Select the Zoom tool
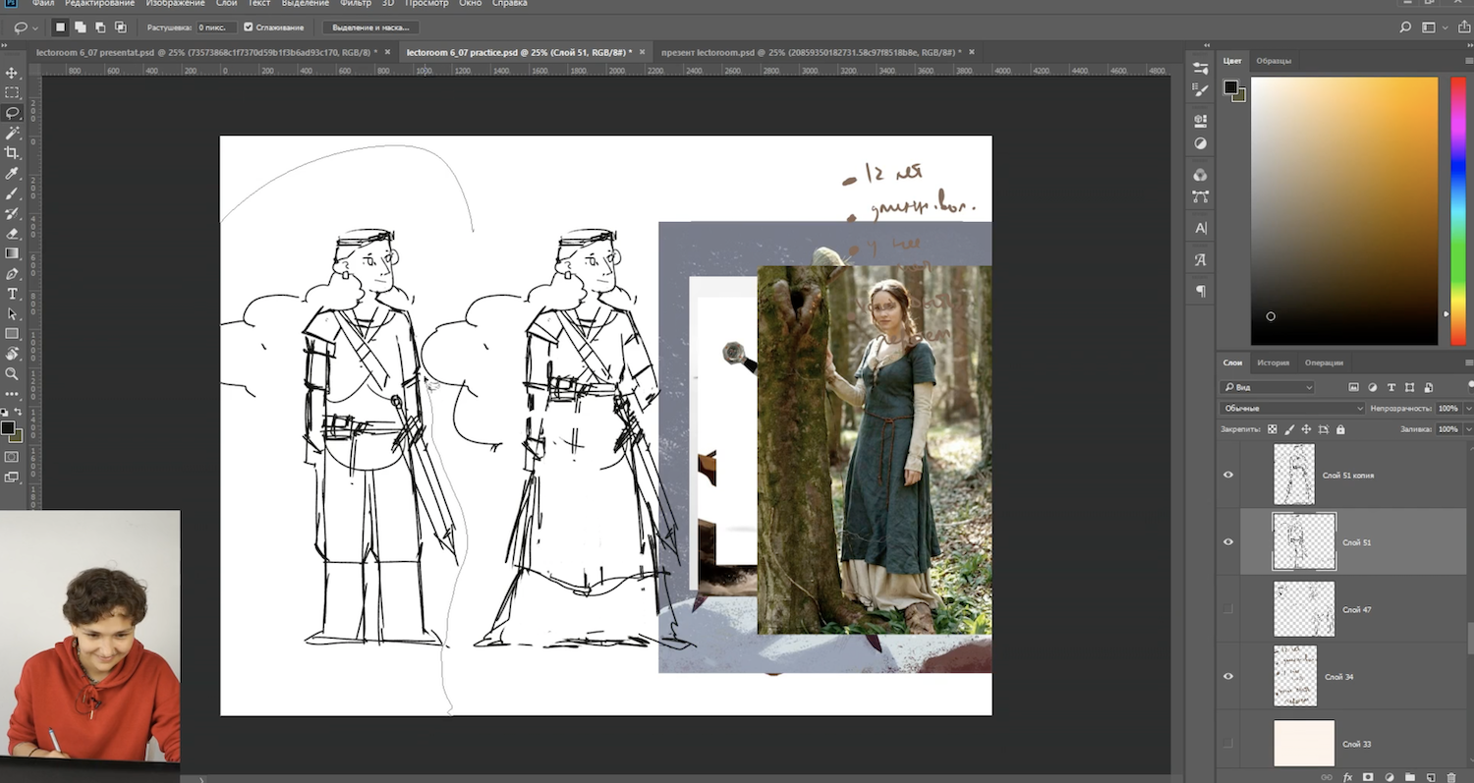 [x=12, y=374]
